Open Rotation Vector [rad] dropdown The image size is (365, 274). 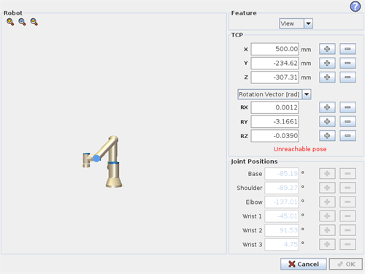274,94
